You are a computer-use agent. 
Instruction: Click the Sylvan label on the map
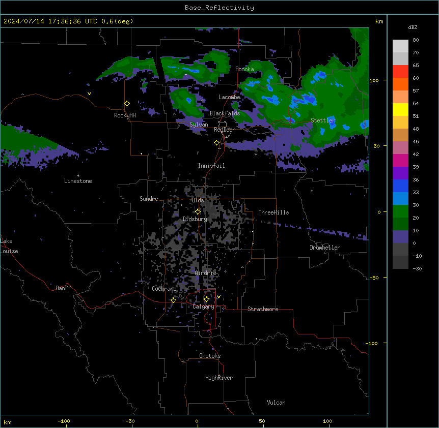click(x=199, y=125)
